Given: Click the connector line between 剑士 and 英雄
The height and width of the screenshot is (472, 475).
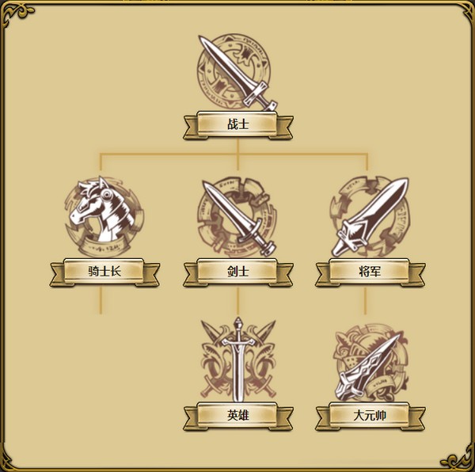Looking at the screenshot, I should click(237, 301).
